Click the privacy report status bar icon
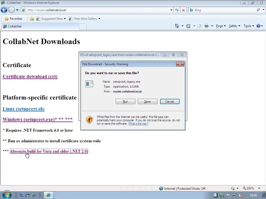Viewport: 266px width, 199px height. tap(232, 188)
